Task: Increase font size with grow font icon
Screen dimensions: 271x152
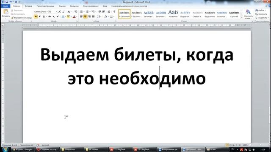Action: pyautogui.click(x=60, y=12)
